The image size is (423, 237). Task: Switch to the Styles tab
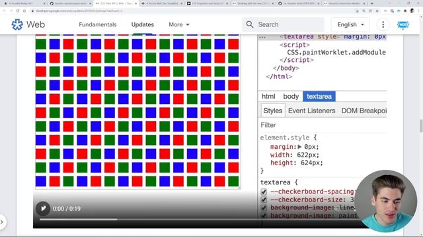point(272,111)
